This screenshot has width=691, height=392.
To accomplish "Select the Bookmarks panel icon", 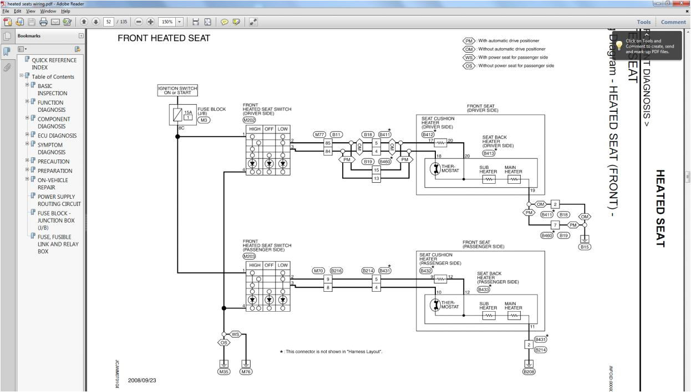I will coord(6,50).
